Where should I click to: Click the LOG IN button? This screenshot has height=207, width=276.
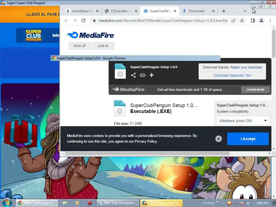pyautogui.click(x=103, y=46)
